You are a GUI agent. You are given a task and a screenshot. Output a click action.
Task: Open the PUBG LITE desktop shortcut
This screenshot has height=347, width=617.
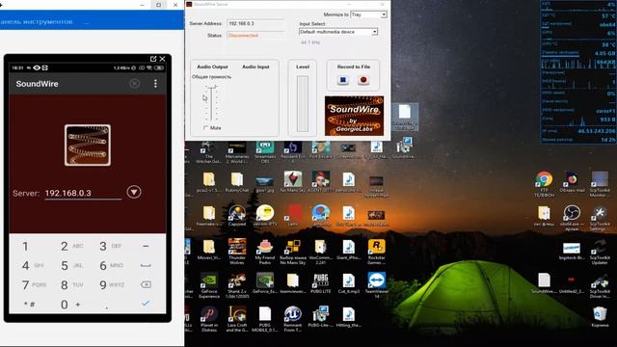(321, 283)
